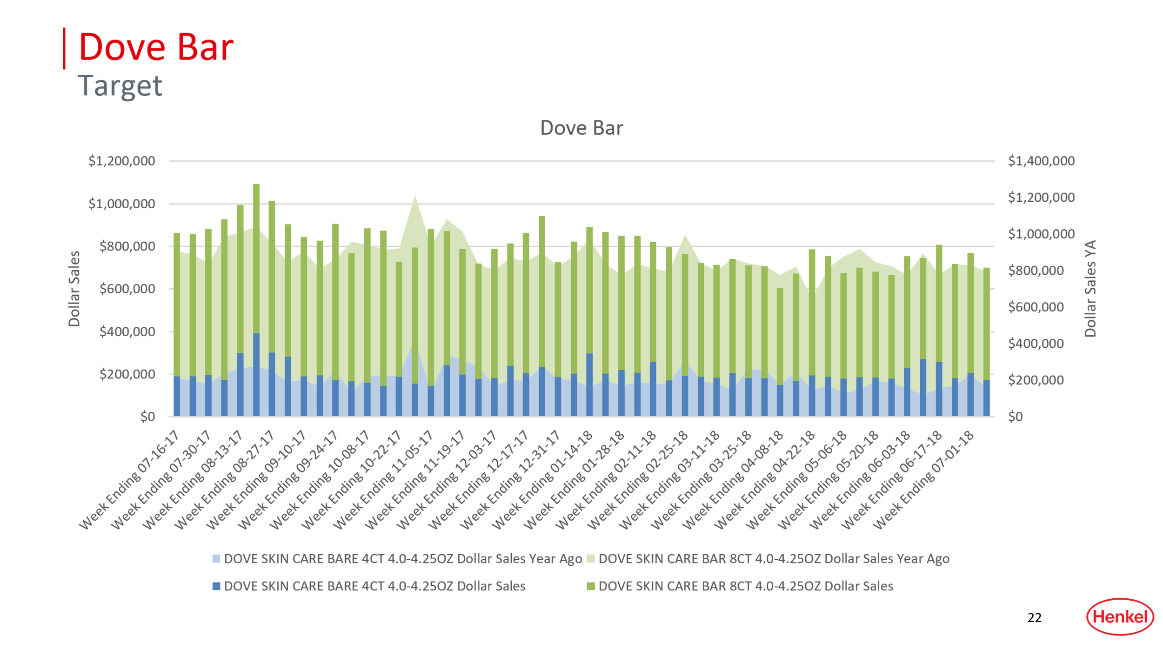Screen dimensions: 1163x649
Task: Click the slide page number 22
Action: (1034, 618)
